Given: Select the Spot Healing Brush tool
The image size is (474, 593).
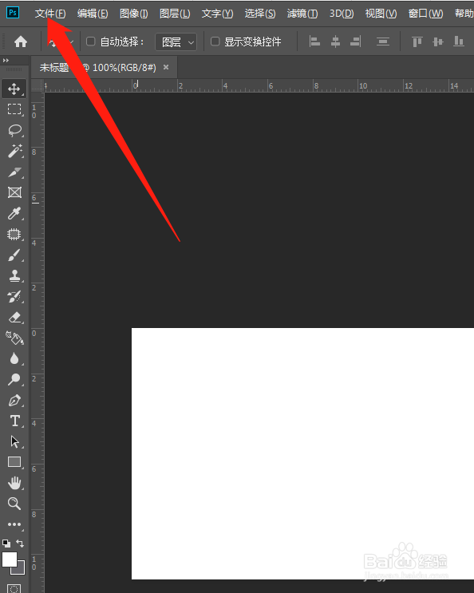Looking at the screenshot, I should pos(14,235).
